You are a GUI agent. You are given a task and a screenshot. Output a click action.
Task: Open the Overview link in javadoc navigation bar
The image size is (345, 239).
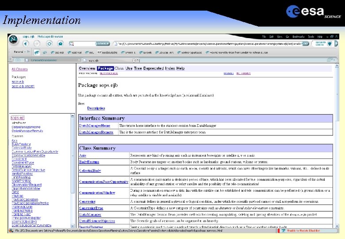pos(87,69)
